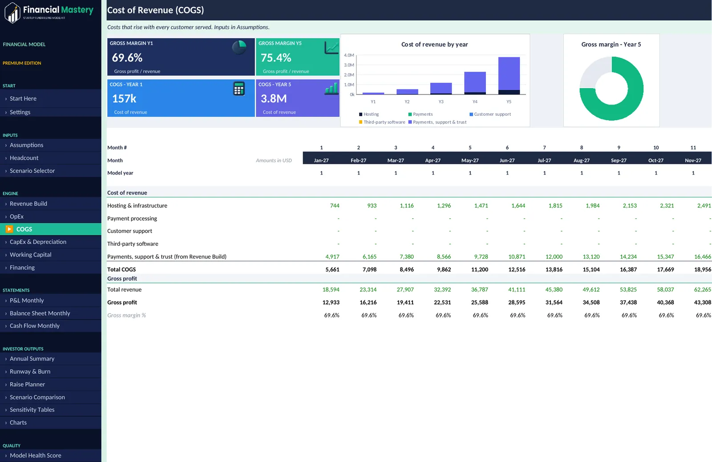Viewport: 712px width, 462px height.
Task: Click the Payments, support & trust legend marker
Action: [x=410, y=122]
